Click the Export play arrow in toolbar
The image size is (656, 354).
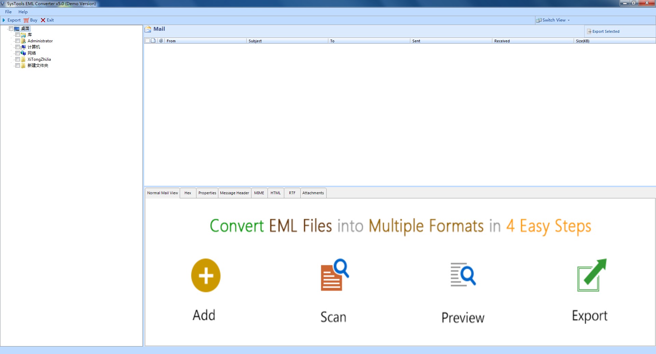tap(4, 20)
